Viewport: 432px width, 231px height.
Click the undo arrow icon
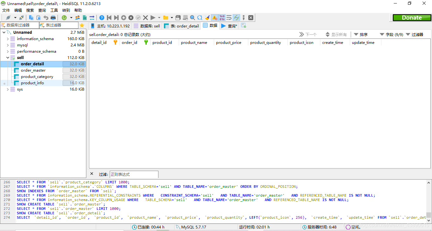tap(46, 18)
